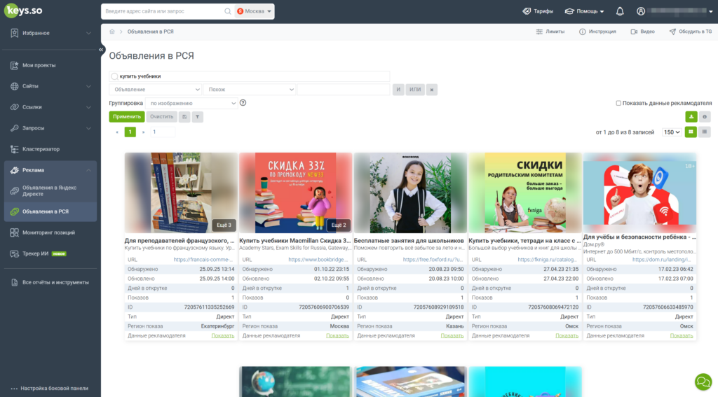
Task: Click the green Применить button
Action: 127,117
